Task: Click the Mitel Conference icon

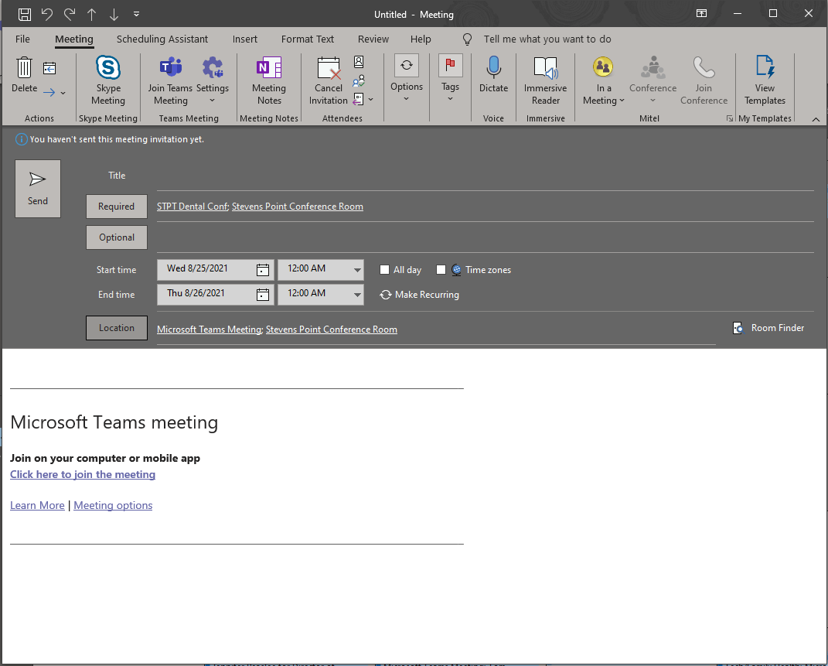Action: coord(653,80)
